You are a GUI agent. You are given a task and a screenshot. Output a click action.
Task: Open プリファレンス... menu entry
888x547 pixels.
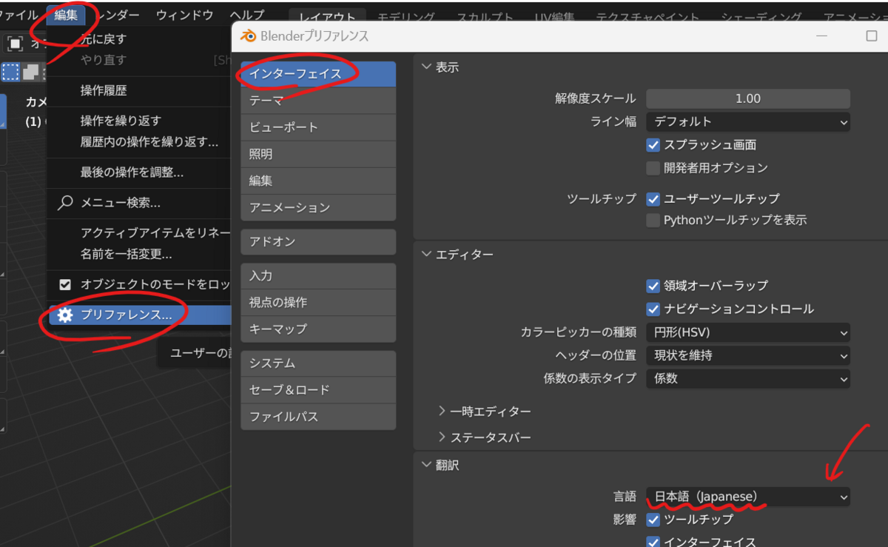pyautogui.click(x=139, y=315)
